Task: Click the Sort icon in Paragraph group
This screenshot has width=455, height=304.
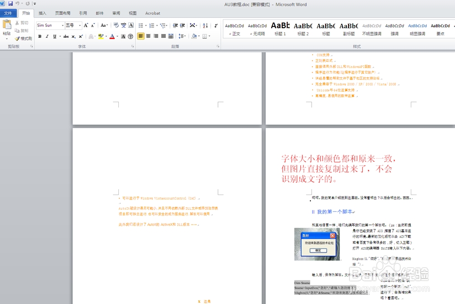Action: (205, 26)
